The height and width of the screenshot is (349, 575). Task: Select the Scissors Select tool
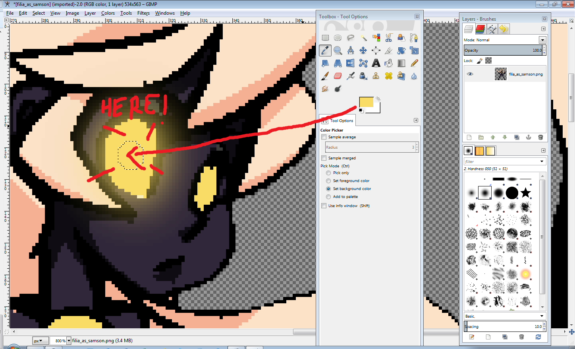point(389,38)
